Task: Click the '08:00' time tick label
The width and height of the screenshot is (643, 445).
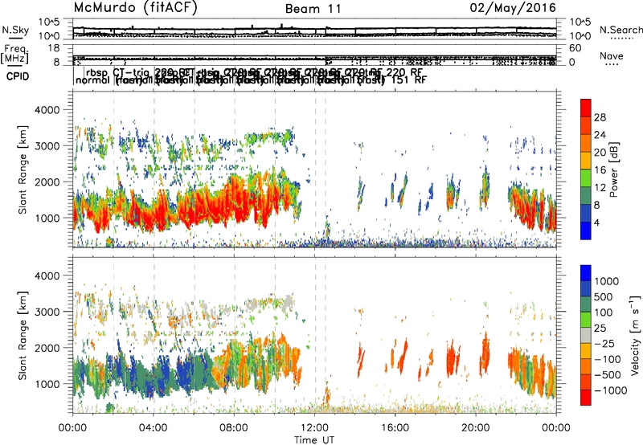Action: [x=234, y=428]
